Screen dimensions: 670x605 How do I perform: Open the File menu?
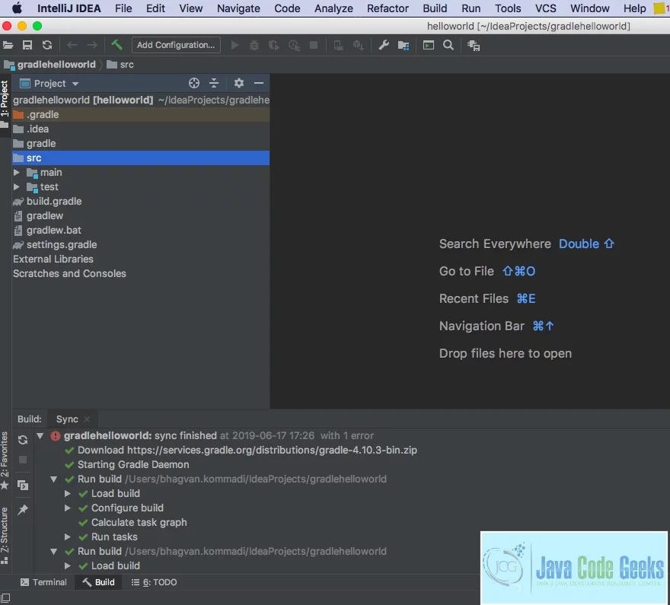pyautogui.click(x=123, y=8)
